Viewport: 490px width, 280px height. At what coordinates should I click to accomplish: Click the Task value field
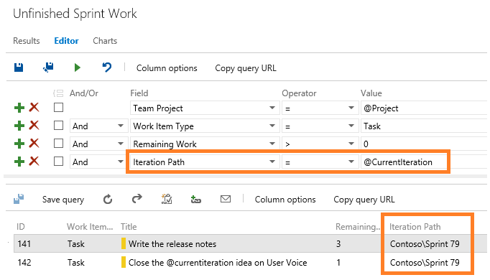(424, 126)
